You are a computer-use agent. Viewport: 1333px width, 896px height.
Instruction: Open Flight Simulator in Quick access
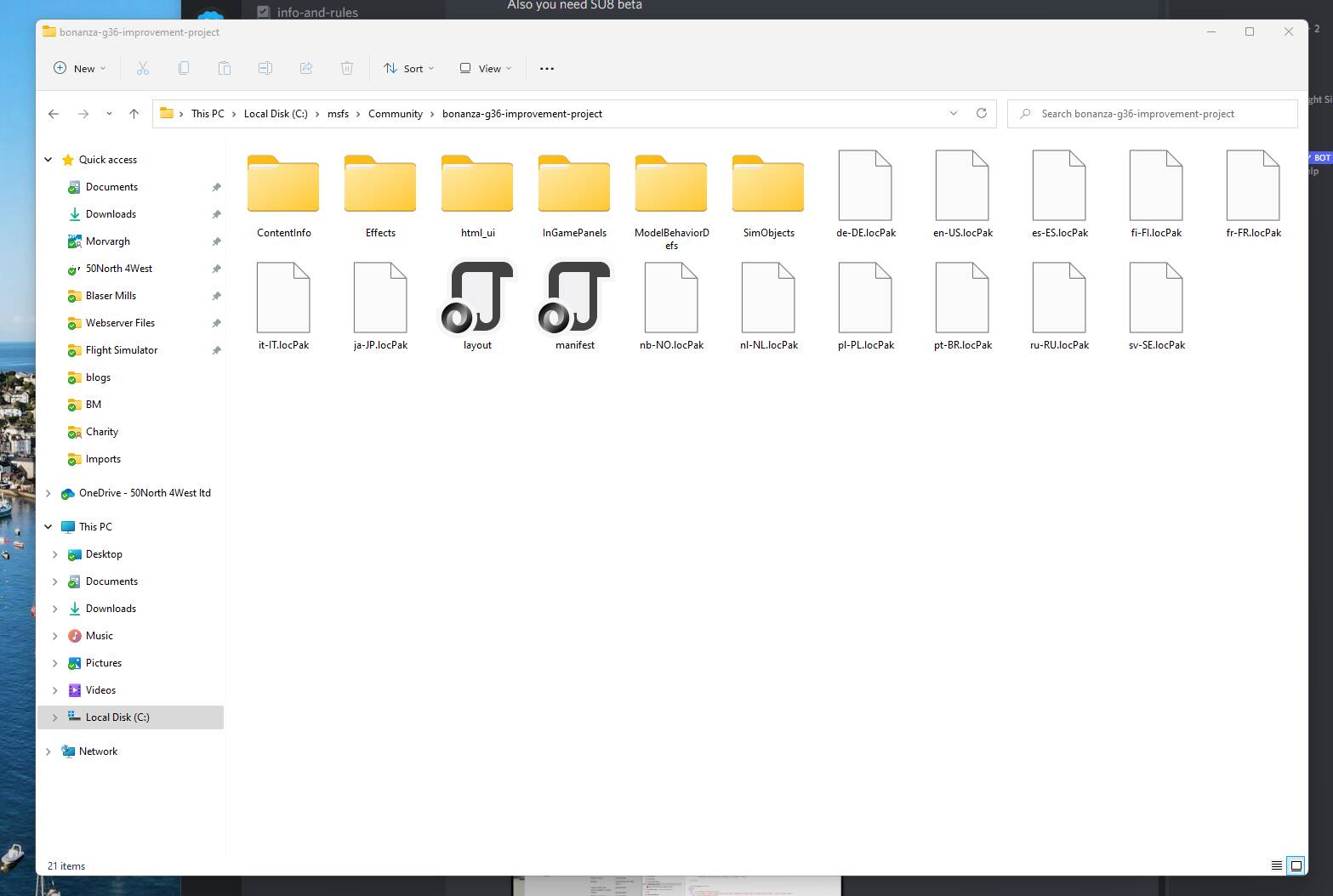coord(122,350)
